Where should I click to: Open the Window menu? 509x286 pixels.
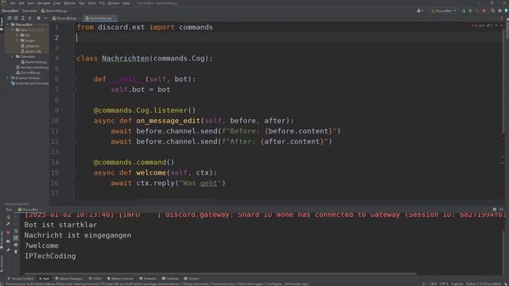coord(113,3)
